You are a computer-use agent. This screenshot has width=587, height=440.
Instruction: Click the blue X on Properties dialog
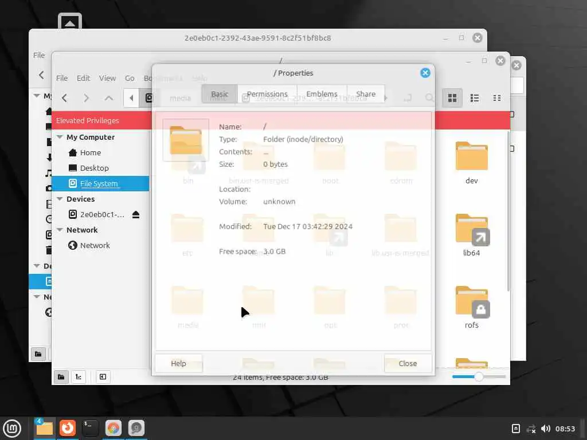point(425,73)
